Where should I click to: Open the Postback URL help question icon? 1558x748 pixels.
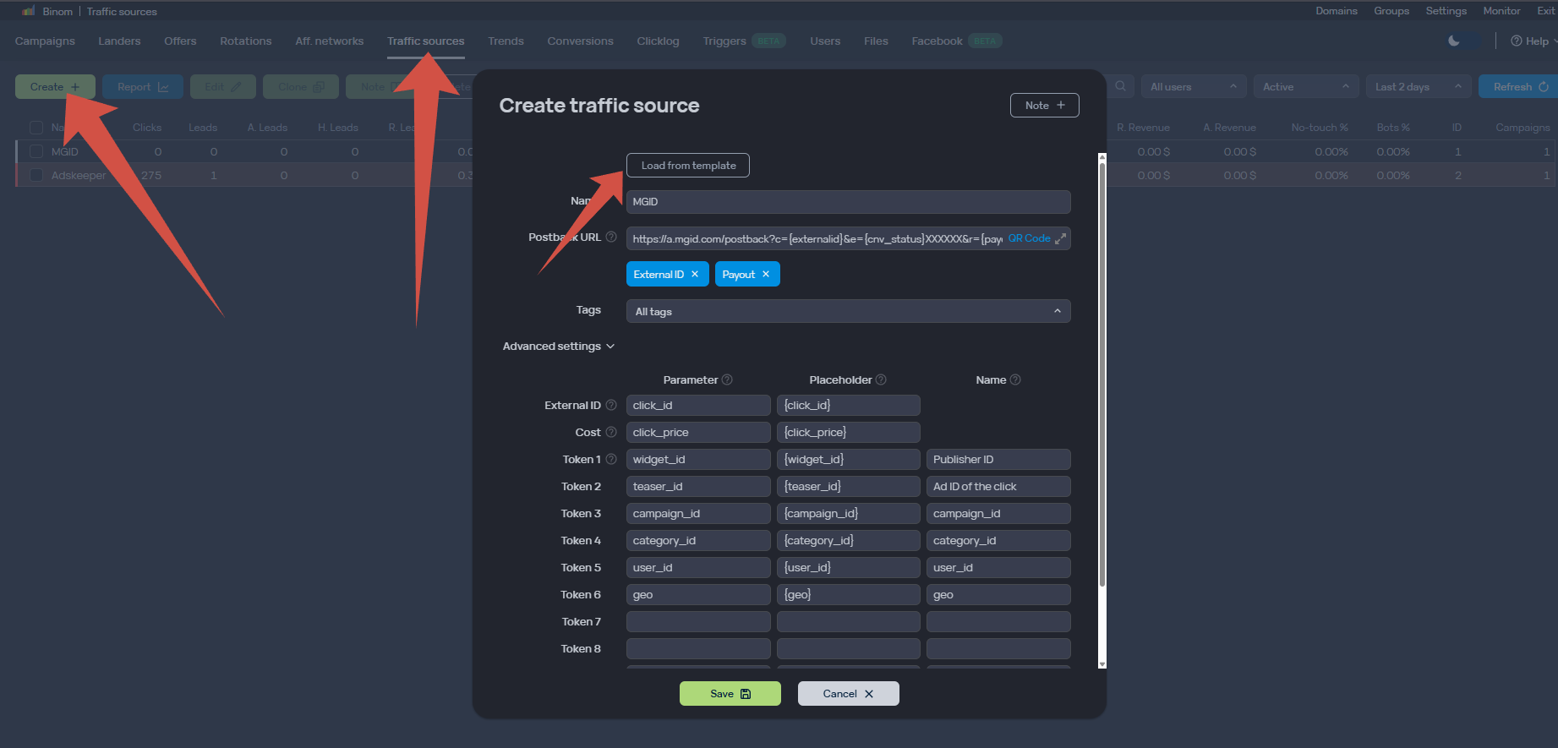(611, 238)
